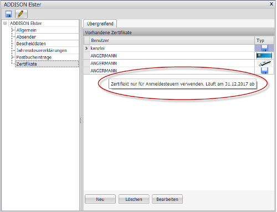Collapse the ADDISON Elster tree root
The width and height of the screenshot is (277, 212).
click(5, 23)
